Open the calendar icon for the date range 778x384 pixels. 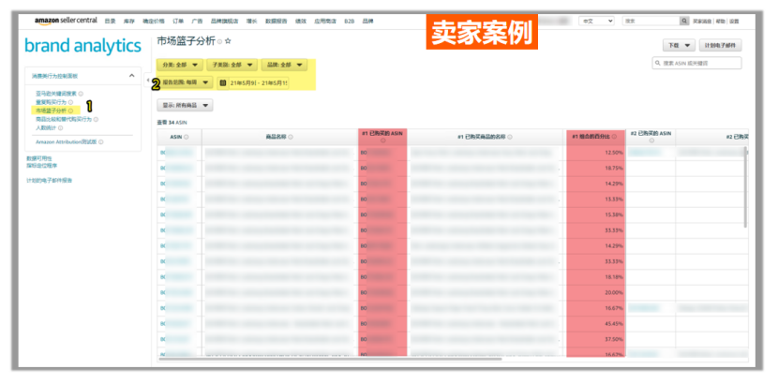point(223,82)
